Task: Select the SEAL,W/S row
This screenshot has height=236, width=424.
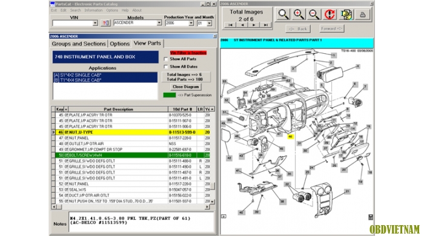Action: 133,189
